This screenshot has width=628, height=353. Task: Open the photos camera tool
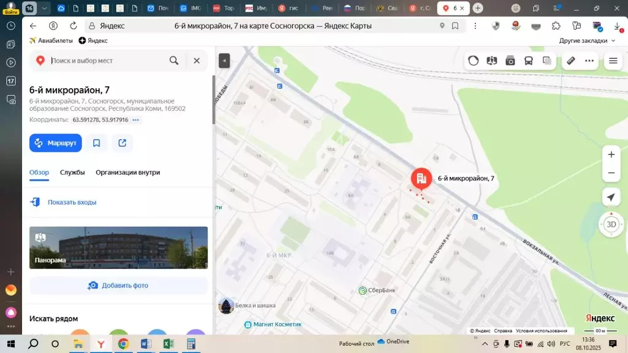(x=510, y=61)
